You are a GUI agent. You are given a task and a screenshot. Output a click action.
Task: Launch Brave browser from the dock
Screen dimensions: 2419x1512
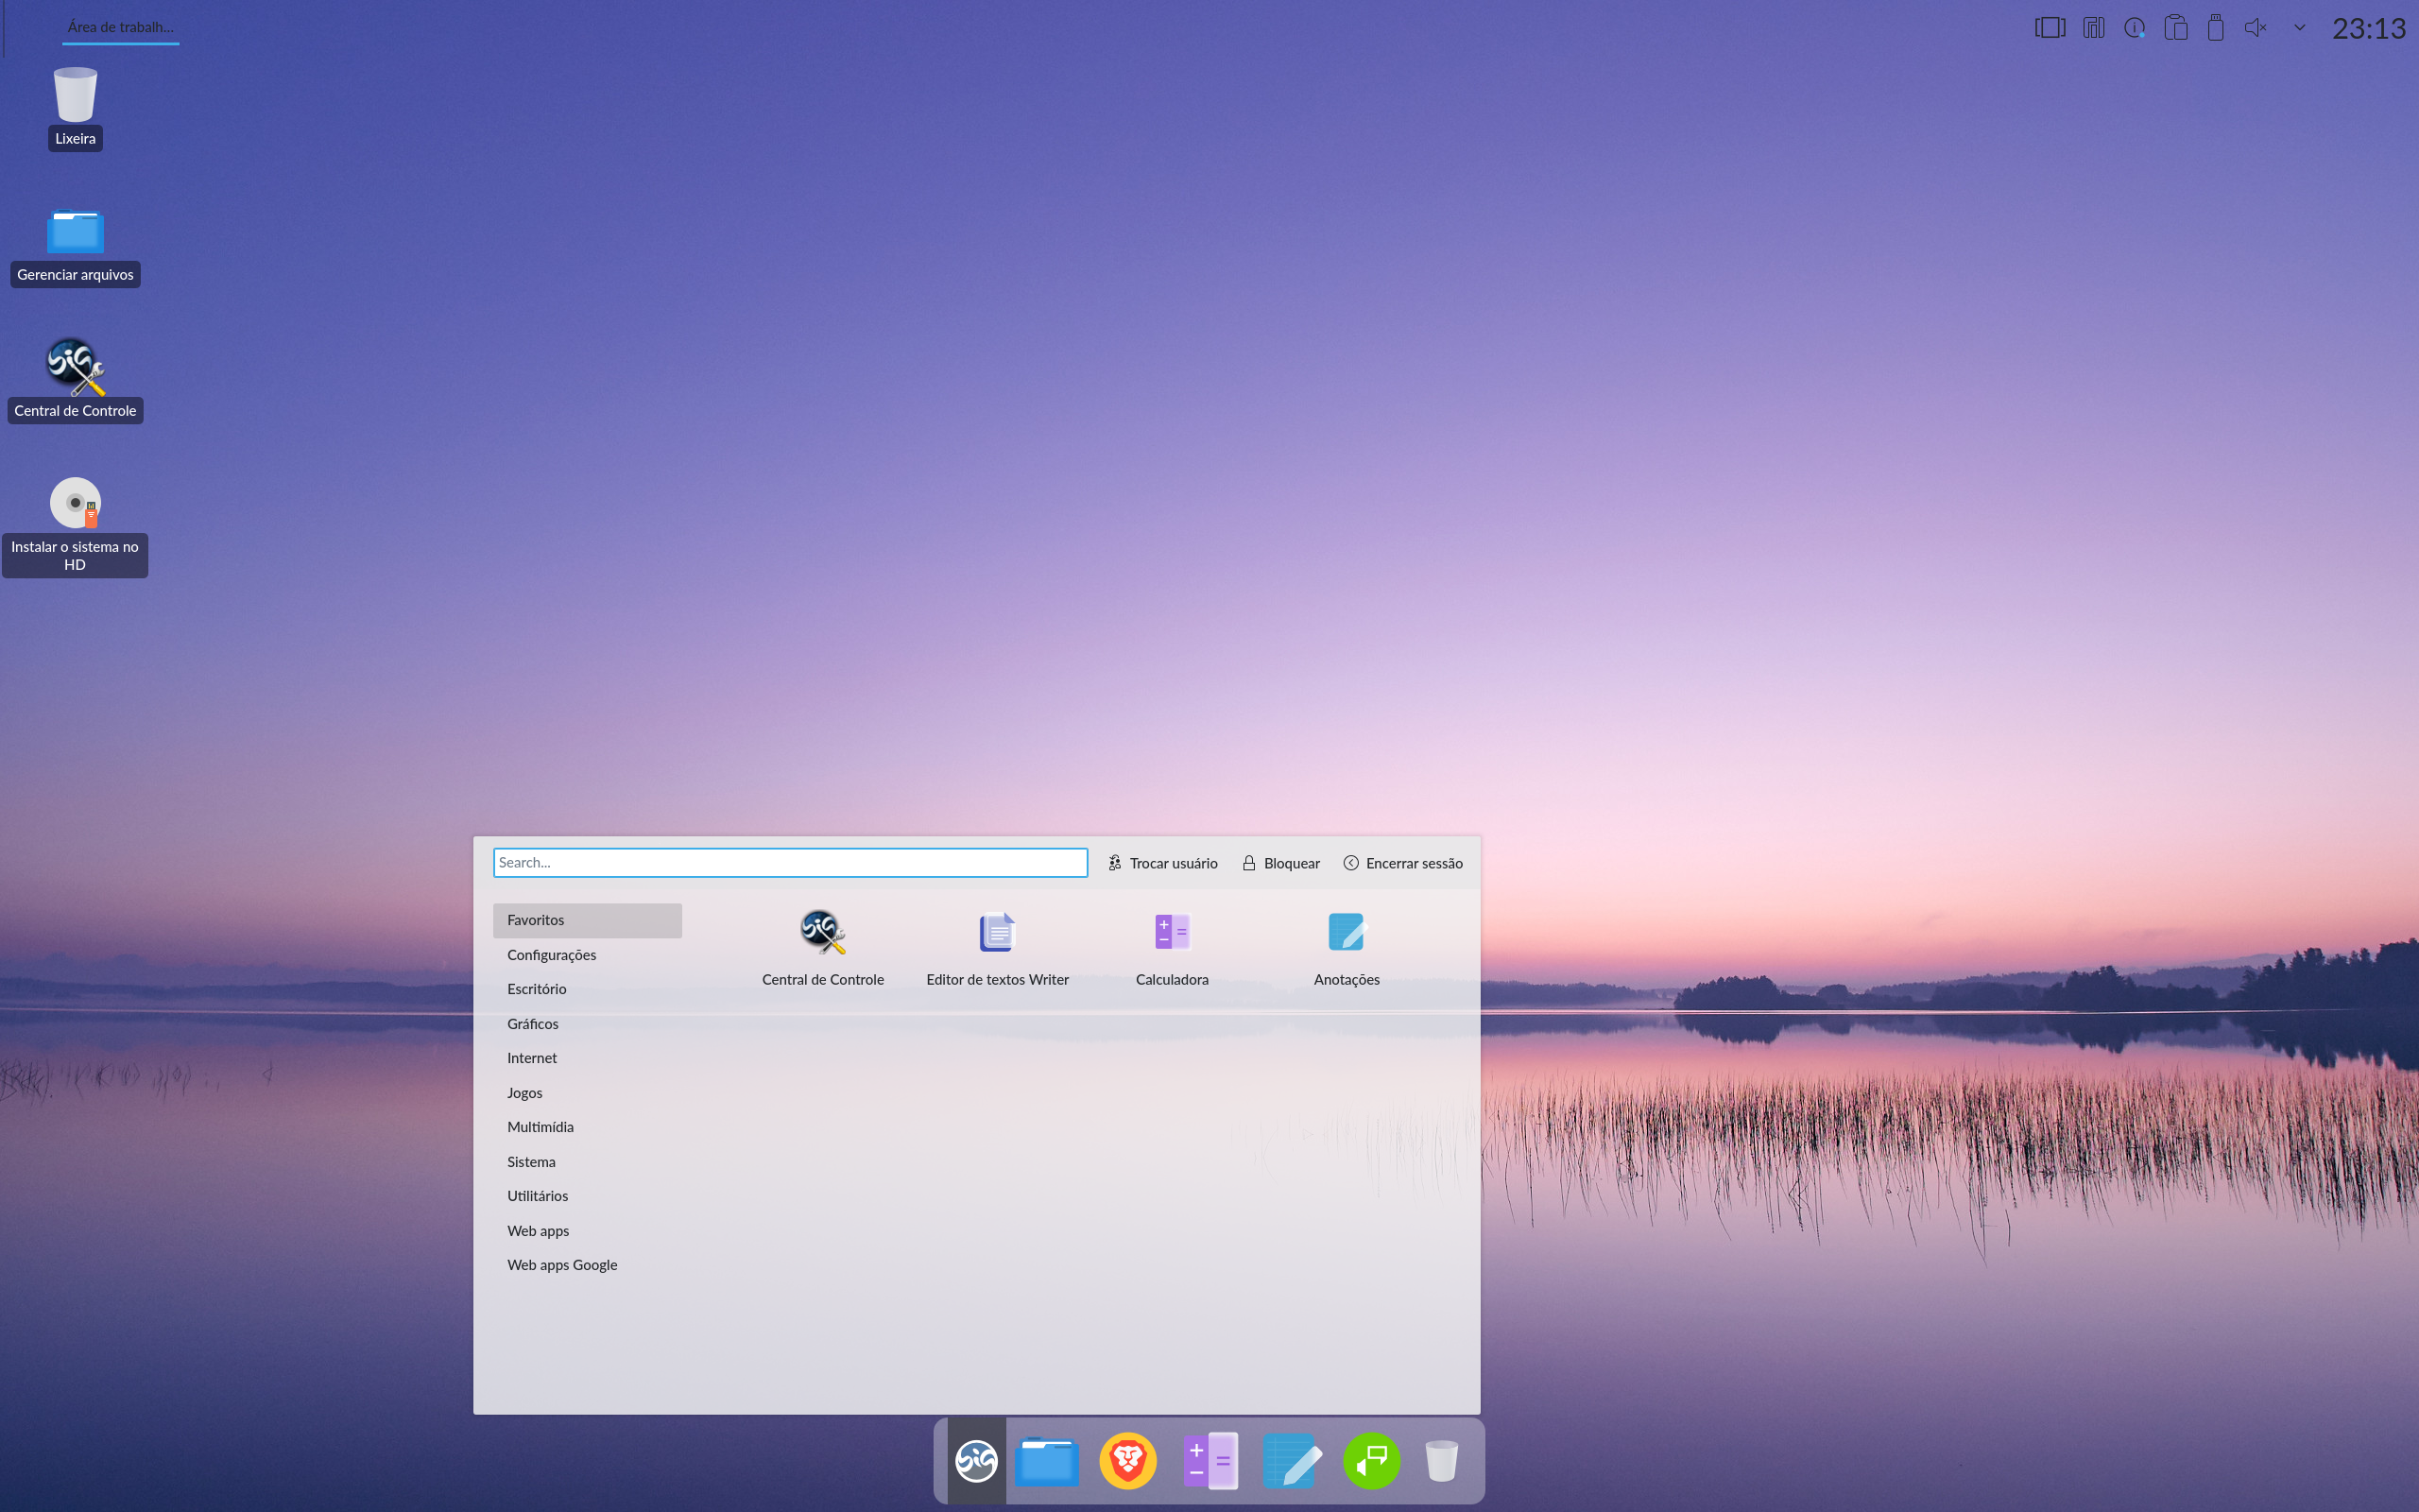click(x=1127, y=1461)
